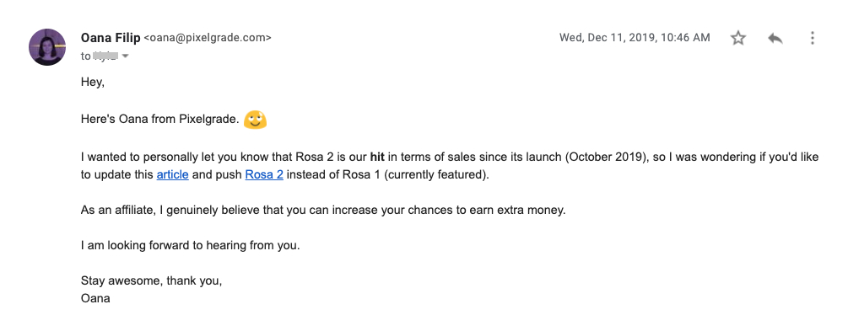Click sender name Oana Filip
Viewport: 848px width, 331px height.
point(111,37)
